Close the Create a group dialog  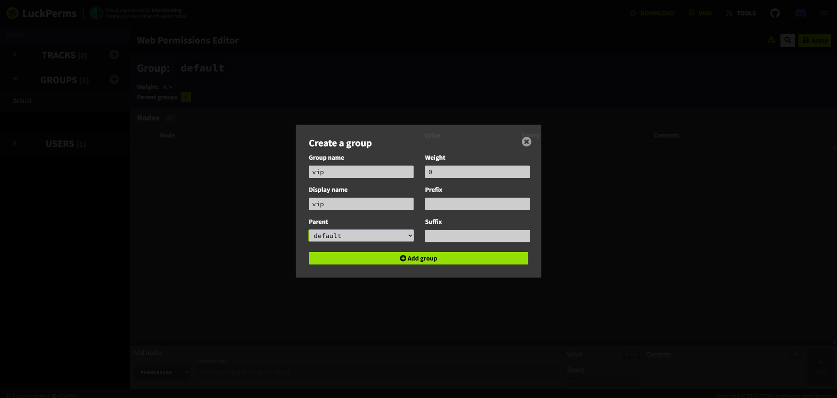pos(526,142)
